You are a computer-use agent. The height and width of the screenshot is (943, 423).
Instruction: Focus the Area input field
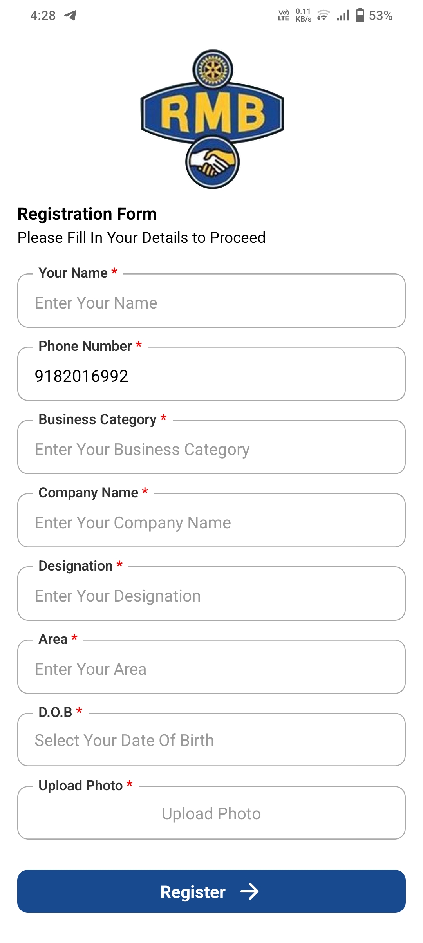(x=211, y=669)
